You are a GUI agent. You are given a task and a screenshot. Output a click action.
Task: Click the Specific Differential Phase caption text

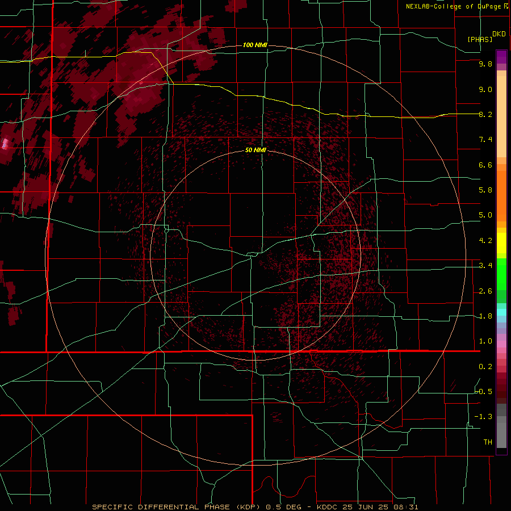[x=255, y=507]
